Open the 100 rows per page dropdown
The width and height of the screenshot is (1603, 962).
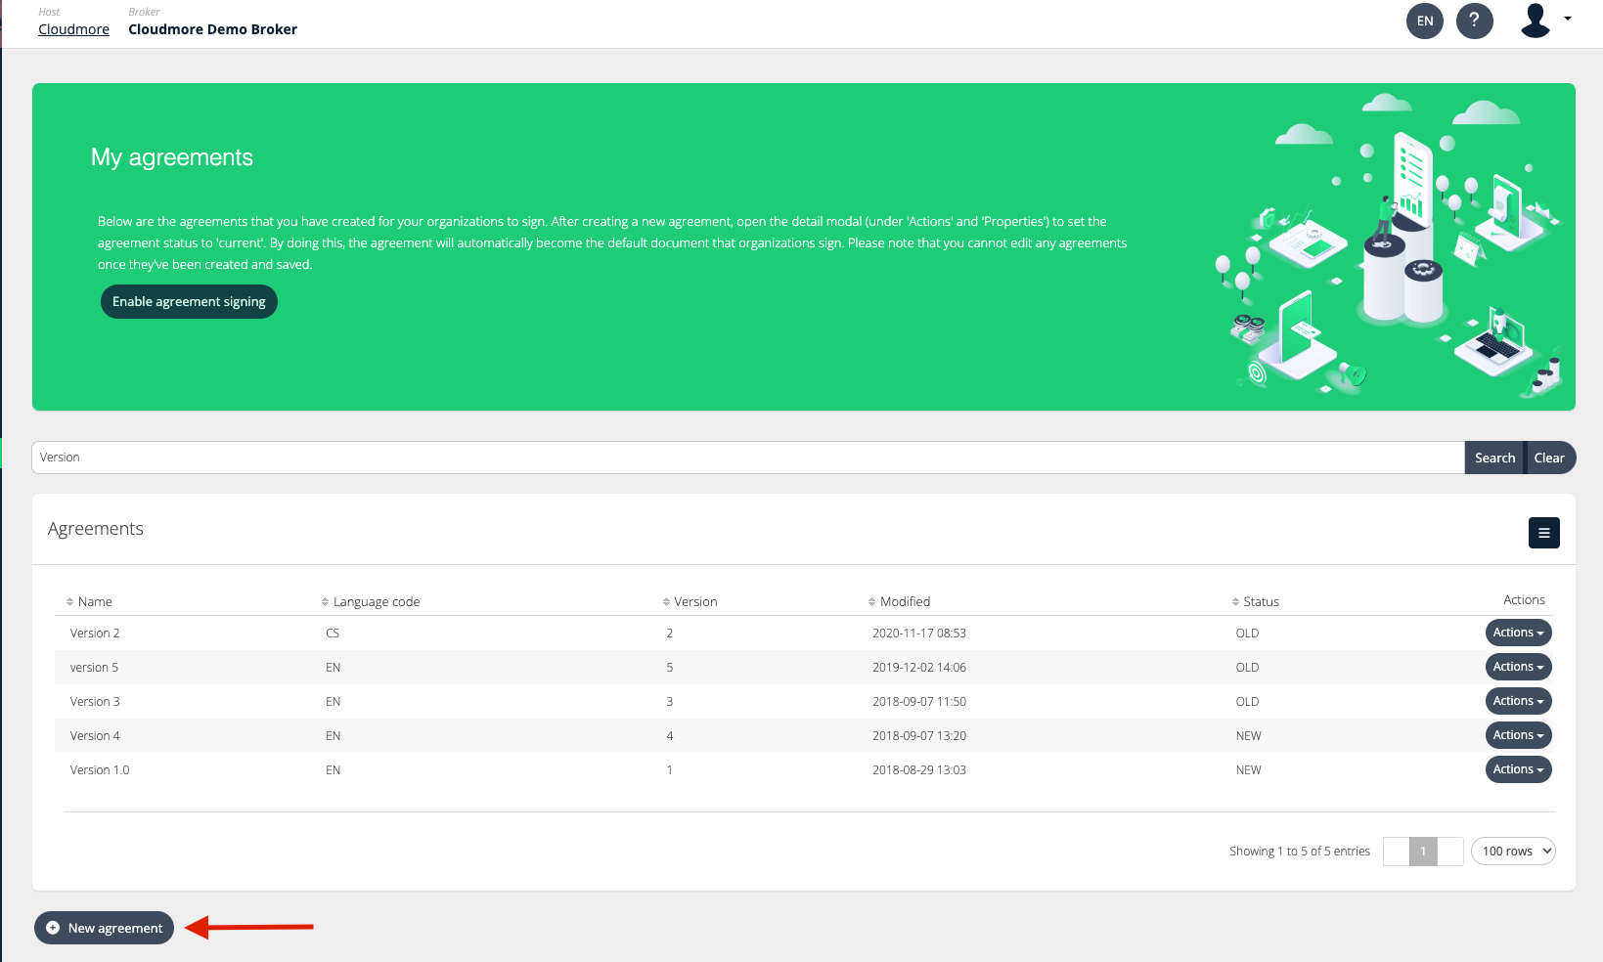click(1513, 851)
